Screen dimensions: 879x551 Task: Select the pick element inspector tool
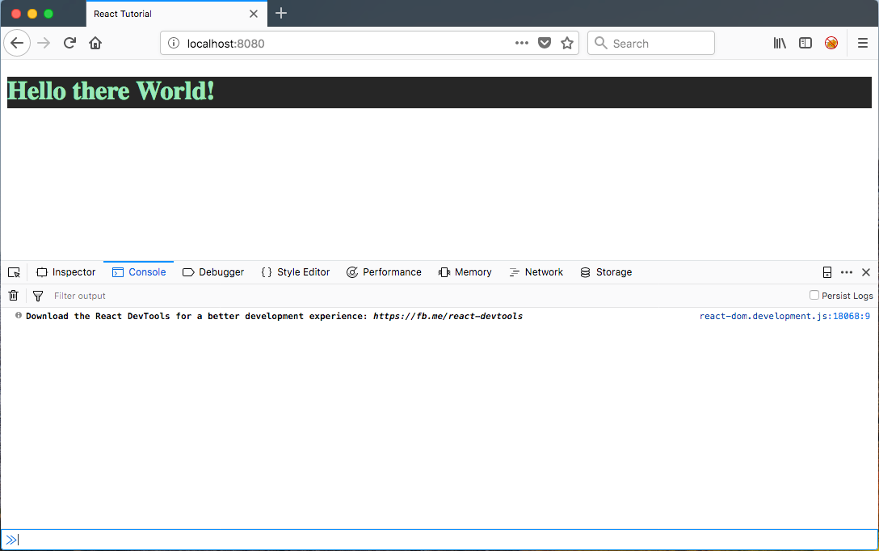coord(13,272)
